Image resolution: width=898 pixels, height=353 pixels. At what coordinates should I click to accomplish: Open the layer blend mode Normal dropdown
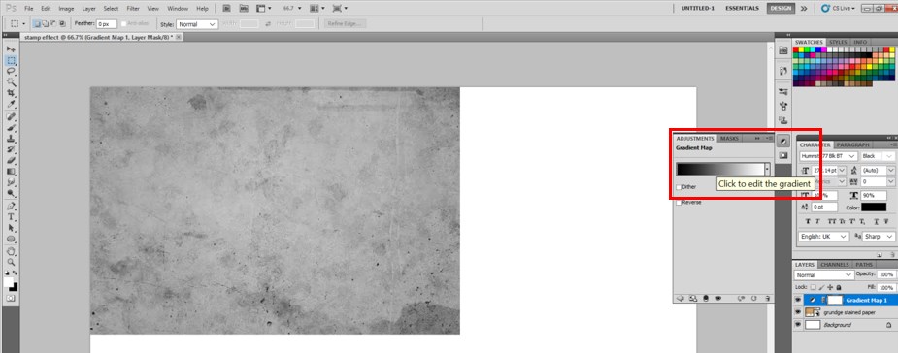click(x=823, y=275)
